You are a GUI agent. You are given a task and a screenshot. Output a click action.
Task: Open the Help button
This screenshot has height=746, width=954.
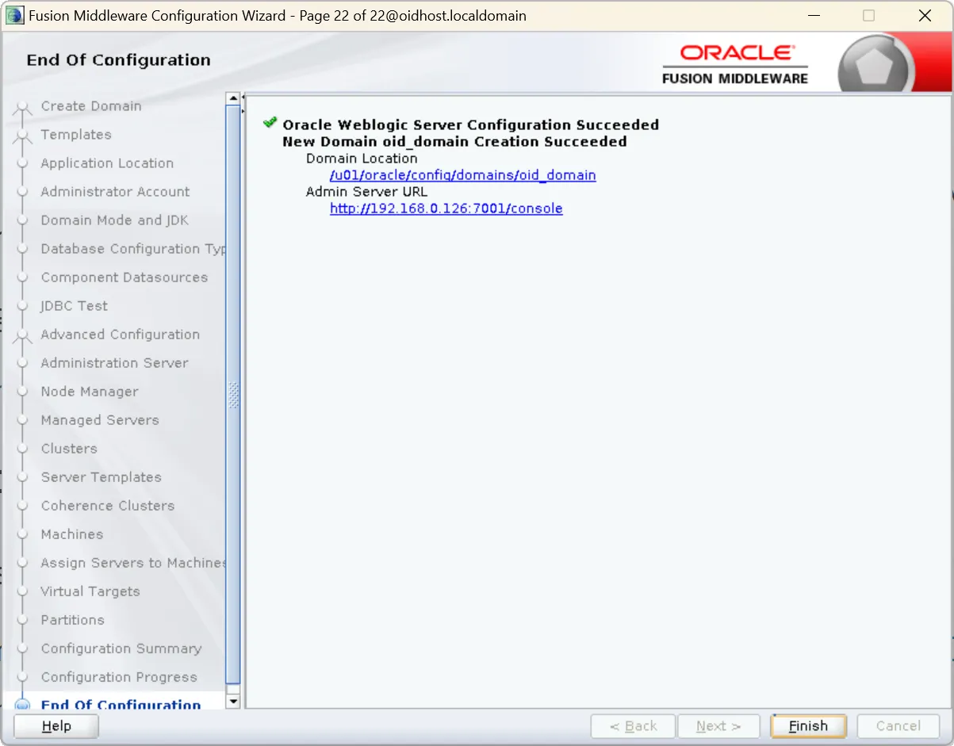point(56,726)
